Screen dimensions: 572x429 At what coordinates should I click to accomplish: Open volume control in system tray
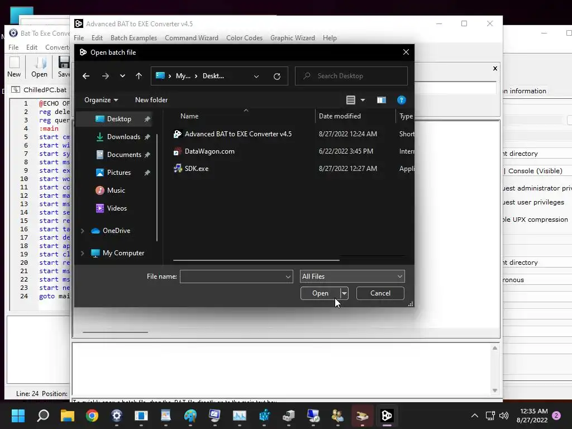pos(504,416)
